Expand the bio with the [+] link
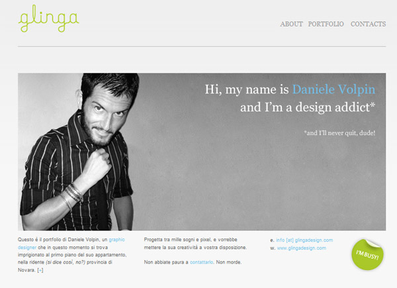Screen dimensions: 397x288 point(40,270)
